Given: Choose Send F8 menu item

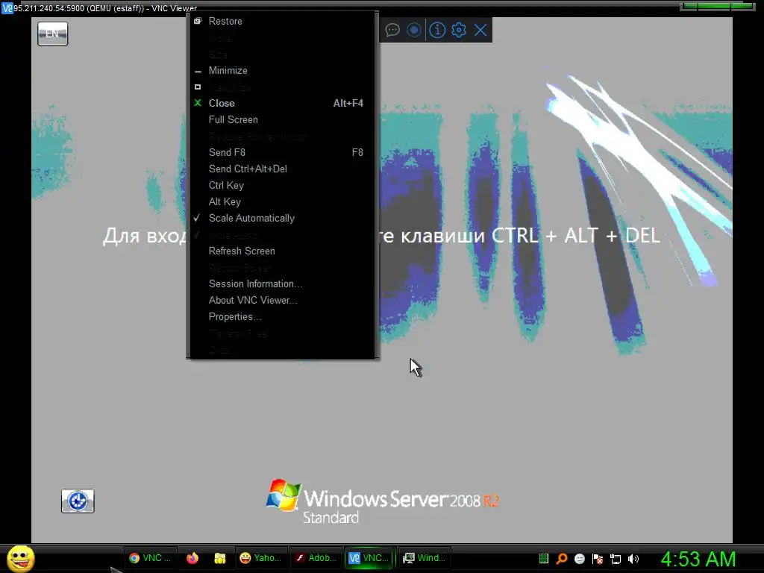Looking at the screenshot, I should (282, 152).
